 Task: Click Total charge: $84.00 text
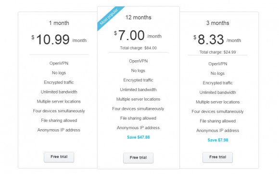point(138,48)
